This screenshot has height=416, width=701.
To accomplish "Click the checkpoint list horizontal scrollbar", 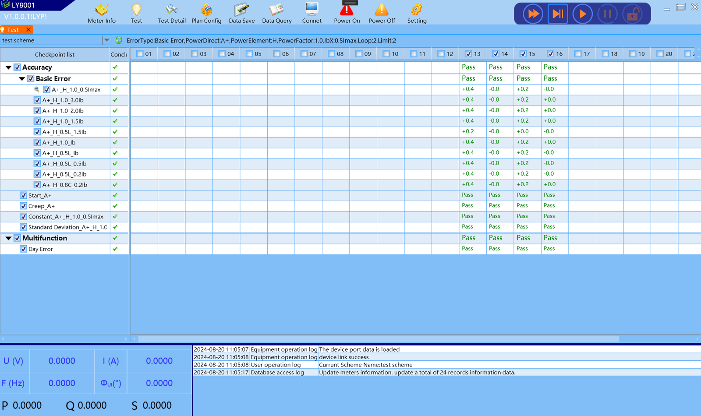I will click(64, 339).
